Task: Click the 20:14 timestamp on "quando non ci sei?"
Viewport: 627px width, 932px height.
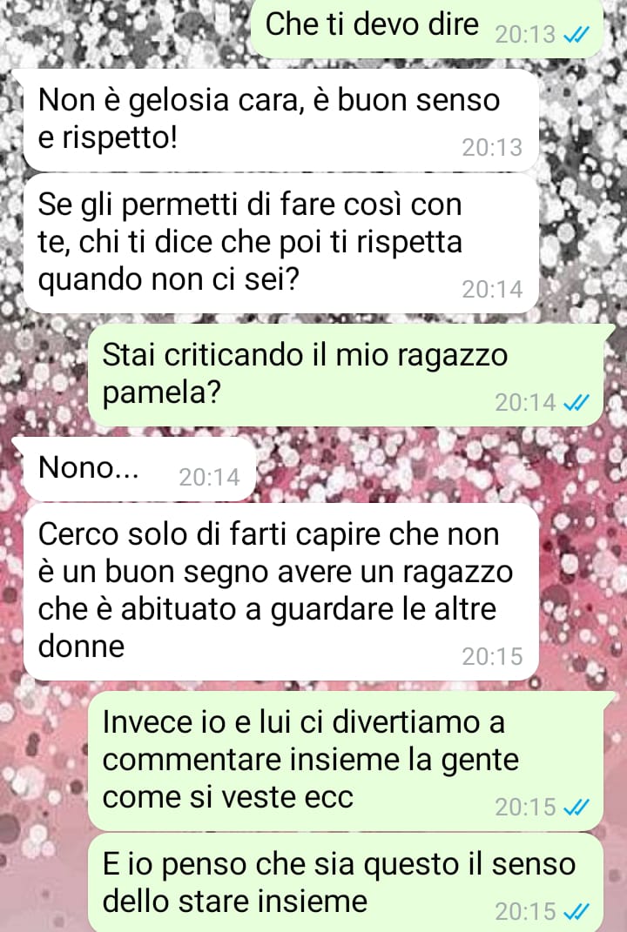Action: (x=492, y=290)
